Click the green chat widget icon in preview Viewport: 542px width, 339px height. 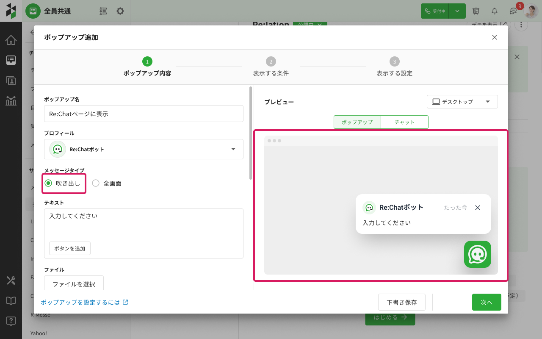click(477, 254)
